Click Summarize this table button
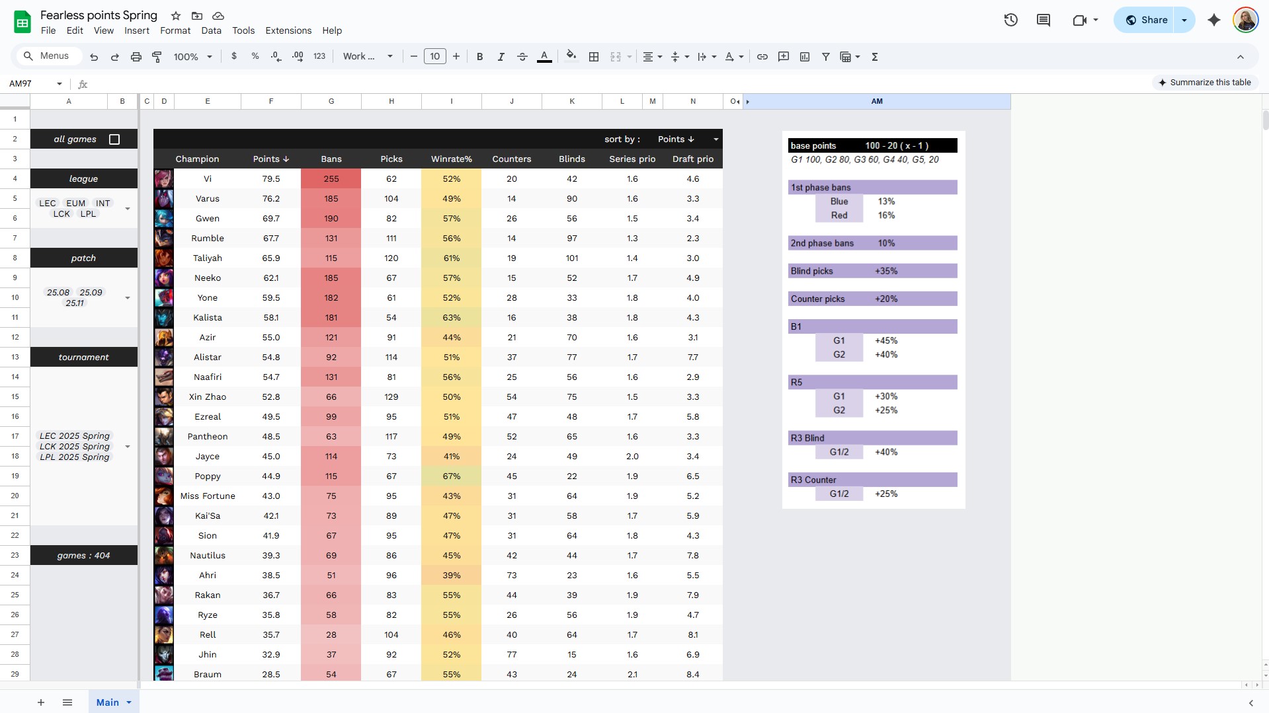This screenshot has width=1269, height=713. (x=1204, y=83)
